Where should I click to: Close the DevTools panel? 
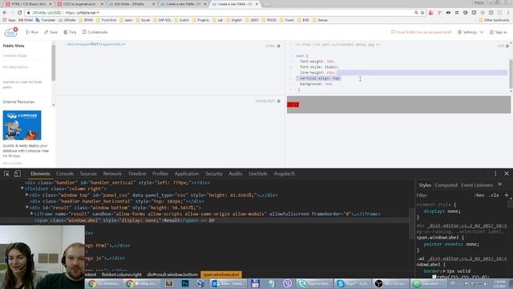[507, 173]
